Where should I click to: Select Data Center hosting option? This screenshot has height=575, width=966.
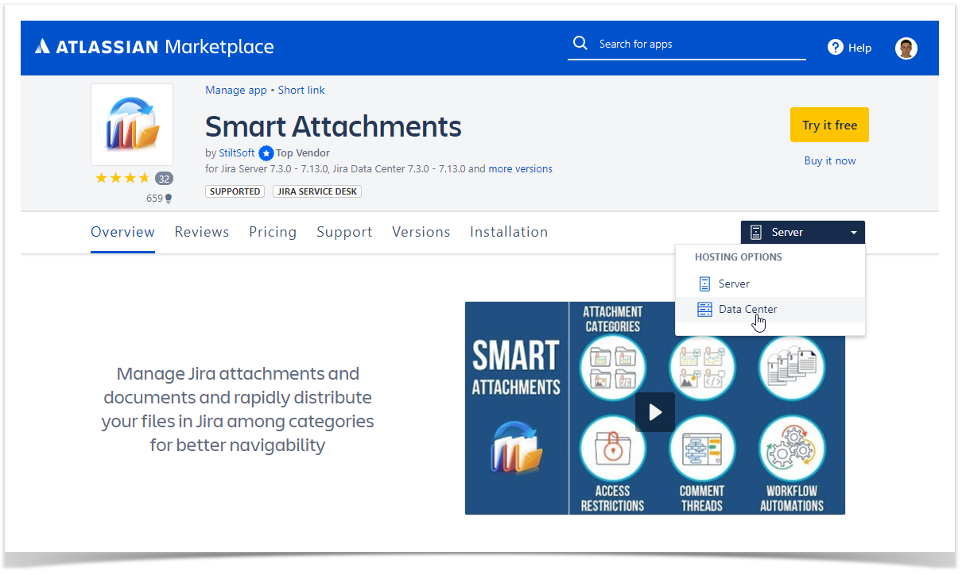pyautogui.click(x=770, y=310)
